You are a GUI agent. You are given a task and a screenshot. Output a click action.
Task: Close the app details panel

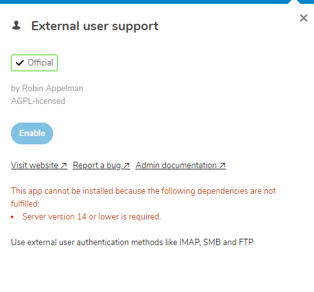click(304, 18)
